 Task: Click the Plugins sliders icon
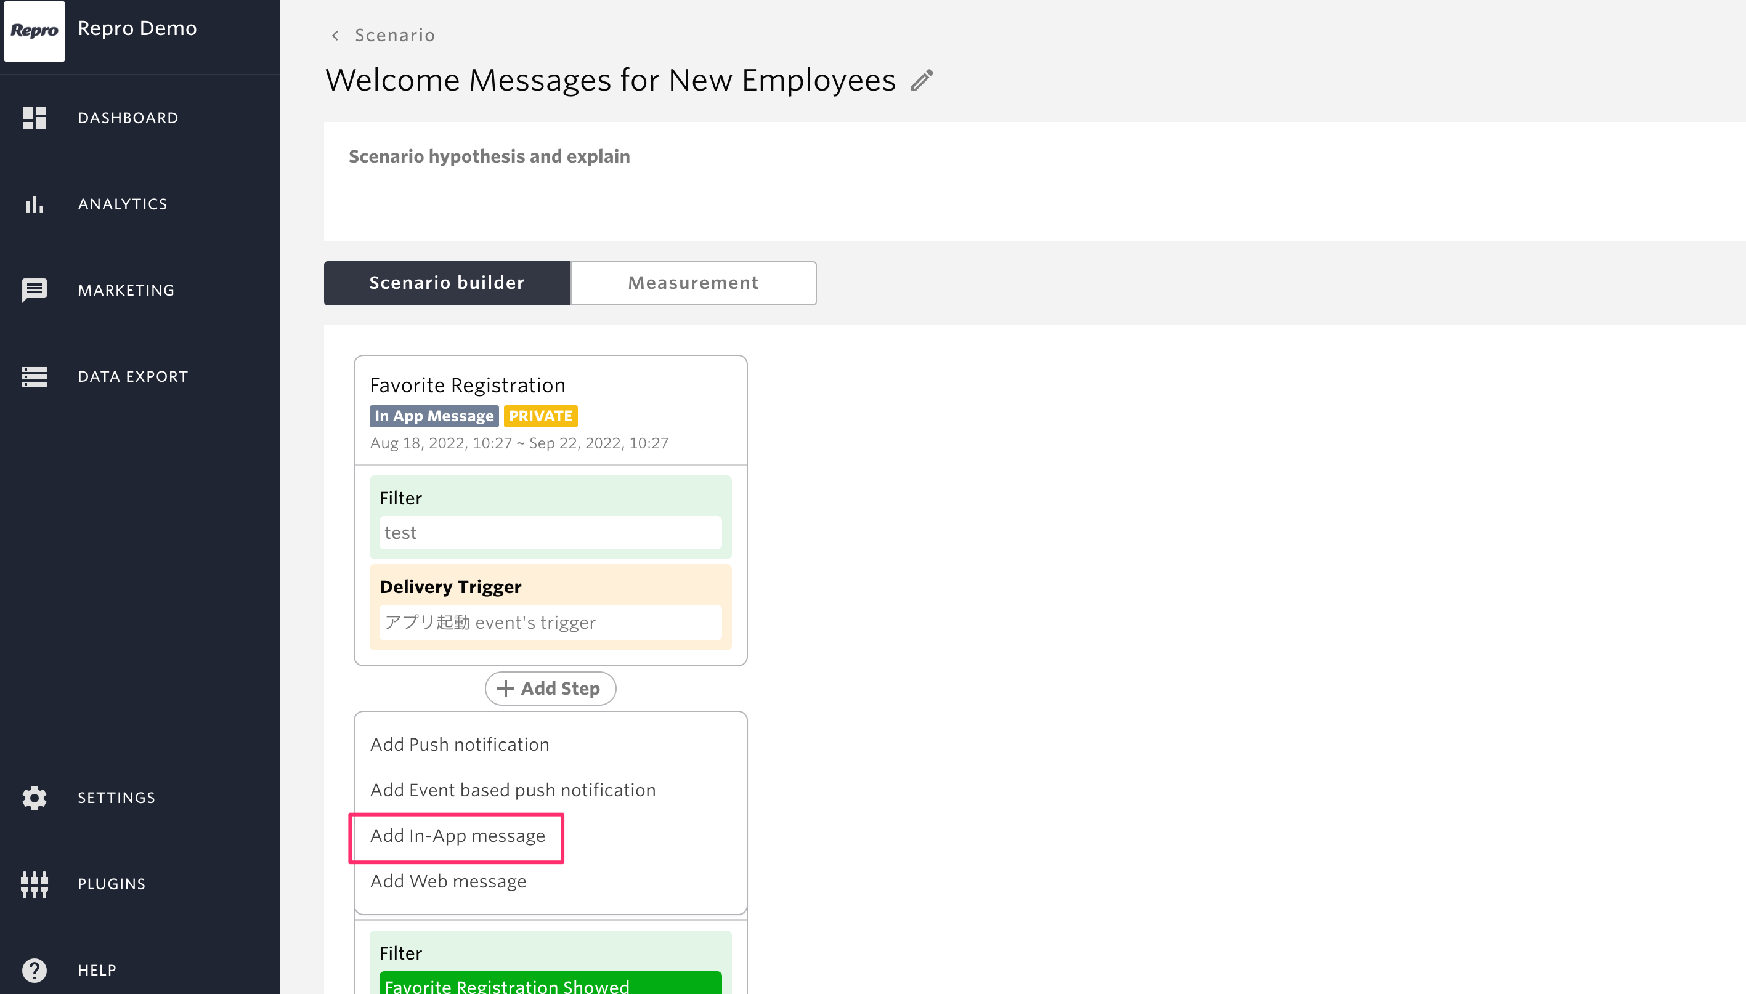[34, 884]
